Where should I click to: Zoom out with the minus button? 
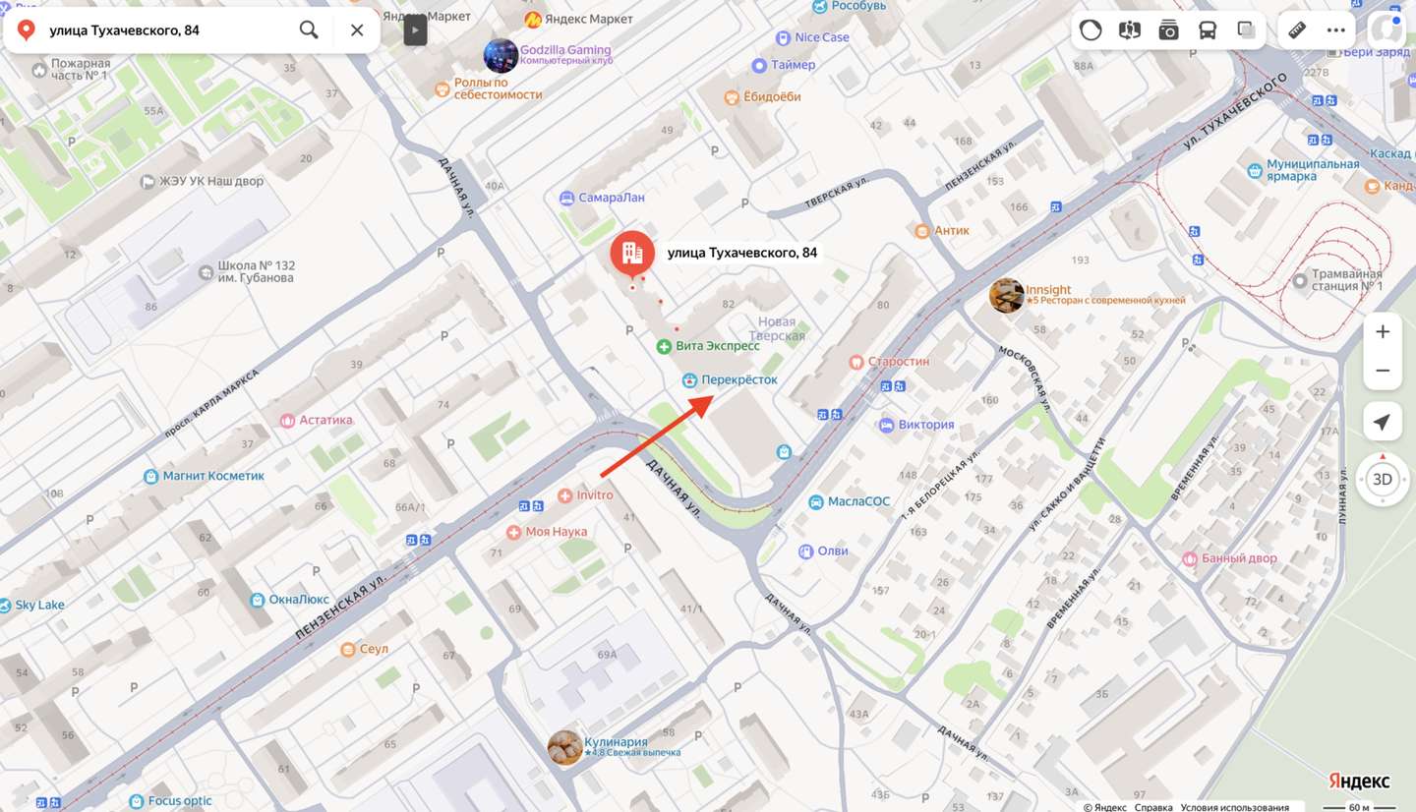tap(1383, 371)
